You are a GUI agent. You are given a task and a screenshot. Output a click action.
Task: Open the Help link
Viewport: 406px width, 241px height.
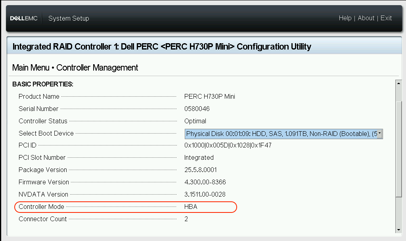[x=345, y=18]
